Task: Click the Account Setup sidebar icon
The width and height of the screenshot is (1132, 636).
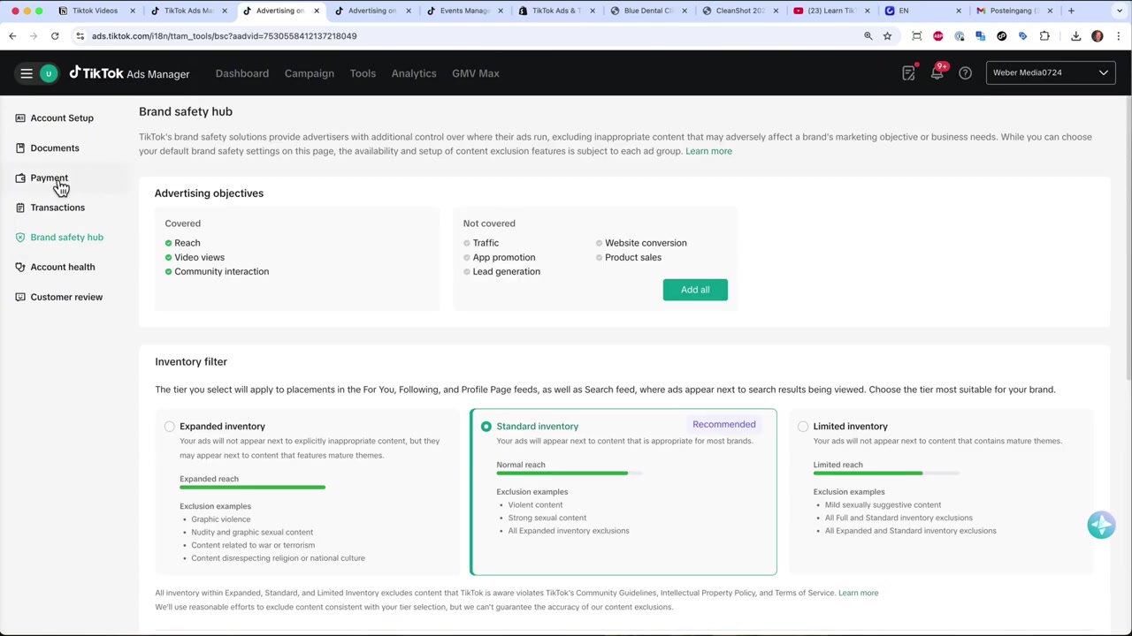Action: point(20,118)
